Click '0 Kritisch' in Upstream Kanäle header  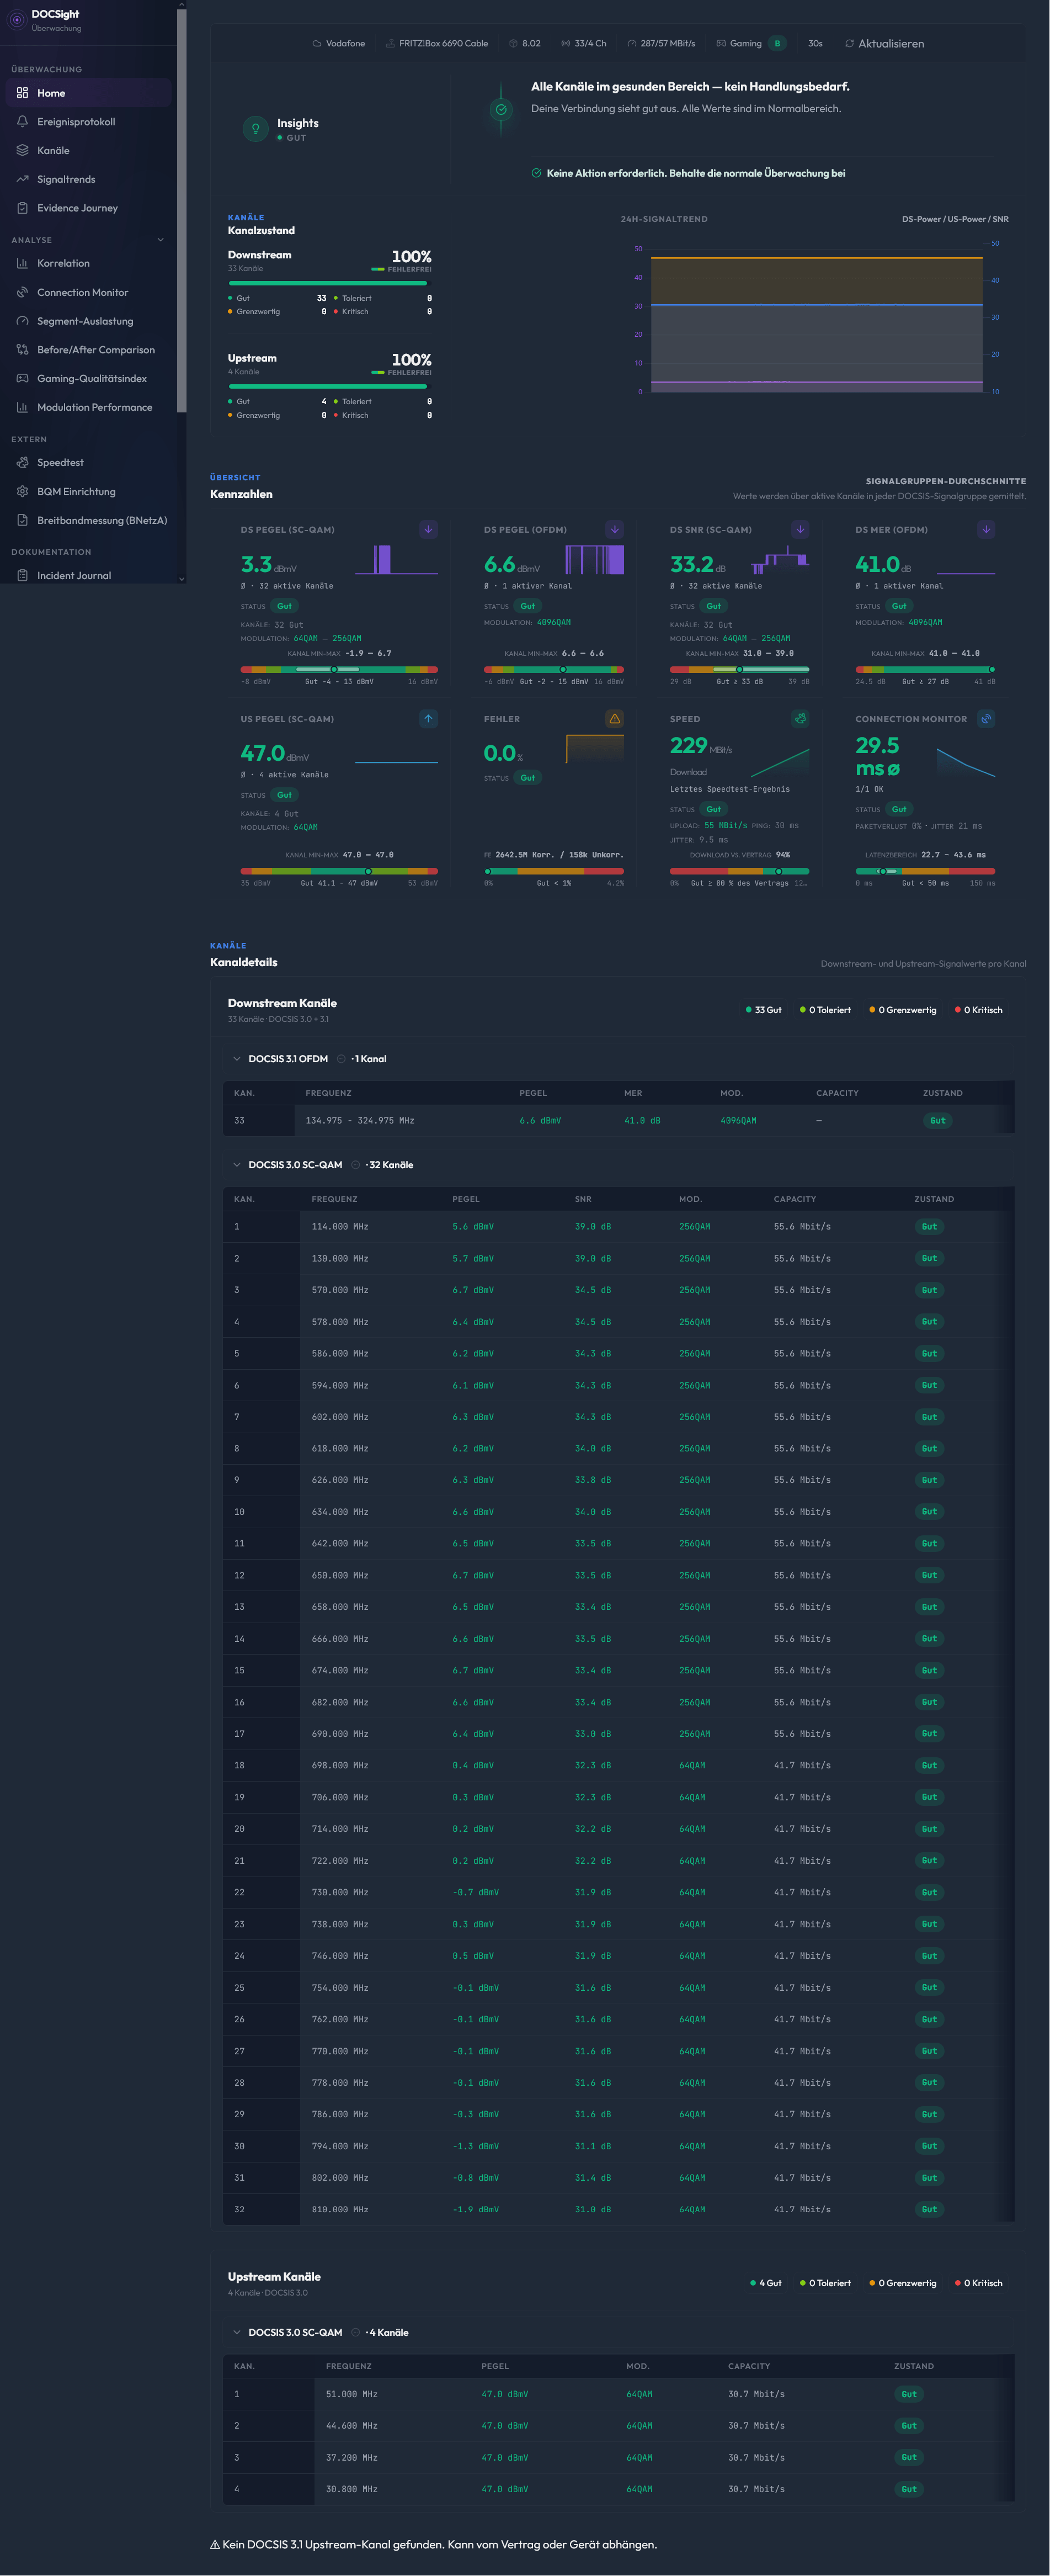click(x=978, y=2283)
